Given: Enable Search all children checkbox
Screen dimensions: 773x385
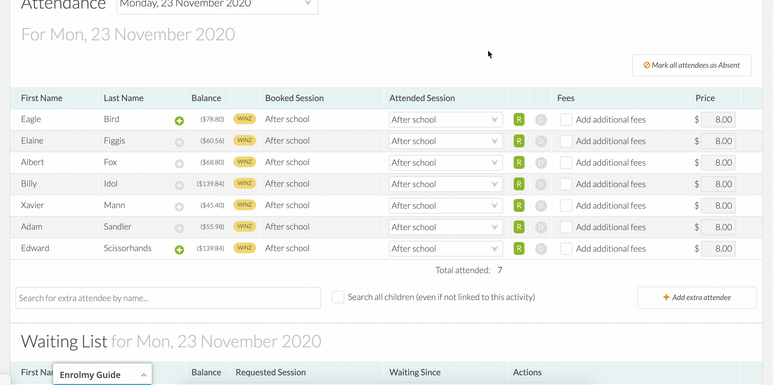Looking at the screenshot, I should pyautogui.click(x=338, y=297).
